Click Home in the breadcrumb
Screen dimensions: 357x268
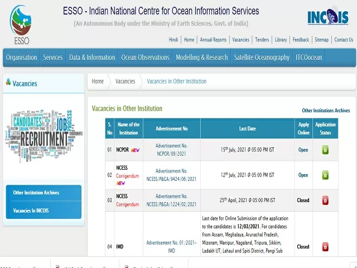[x=98, y=82]
